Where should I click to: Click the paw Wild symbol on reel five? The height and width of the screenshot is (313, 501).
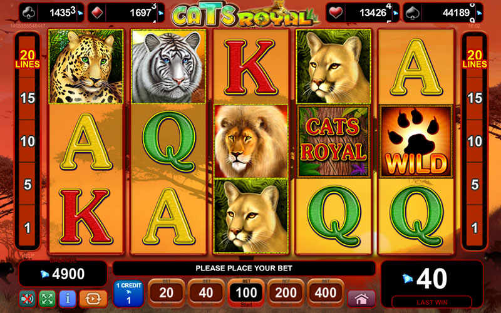pos(416,142)
